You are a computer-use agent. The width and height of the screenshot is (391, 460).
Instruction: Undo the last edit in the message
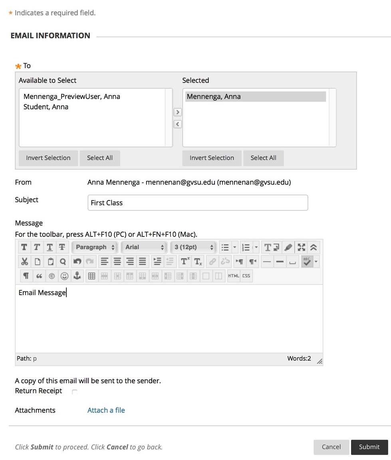click(77, 262)
